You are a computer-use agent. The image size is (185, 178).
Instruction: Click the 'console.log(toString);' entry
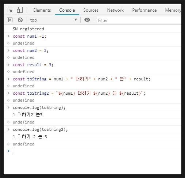39,107
